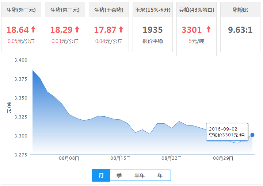Open the 玉米(15%水分) price card
This screenshot has width=263, height=186.
153,27
